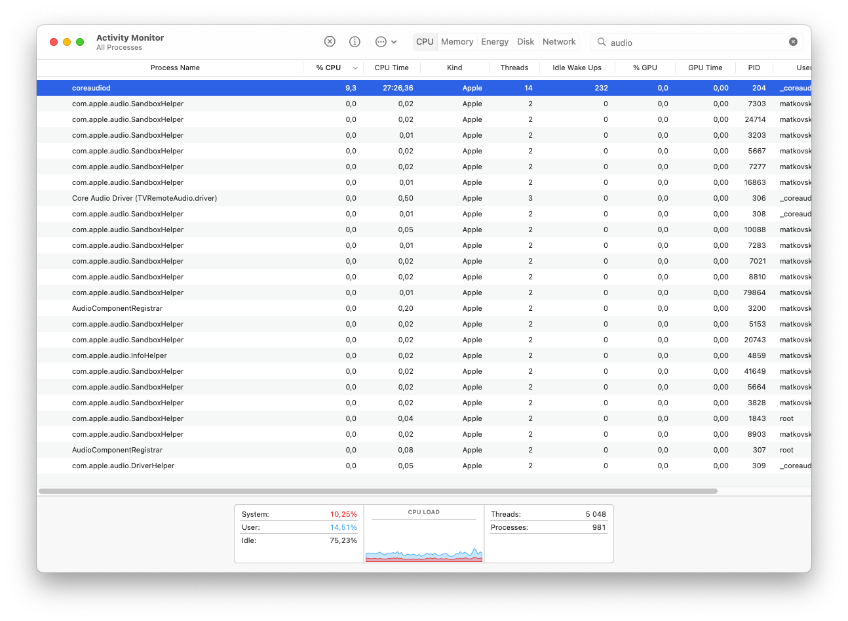This screenshot has height=621, width=848.
Task: Click the stop process icon in toolbar
Action: (330, 41)
